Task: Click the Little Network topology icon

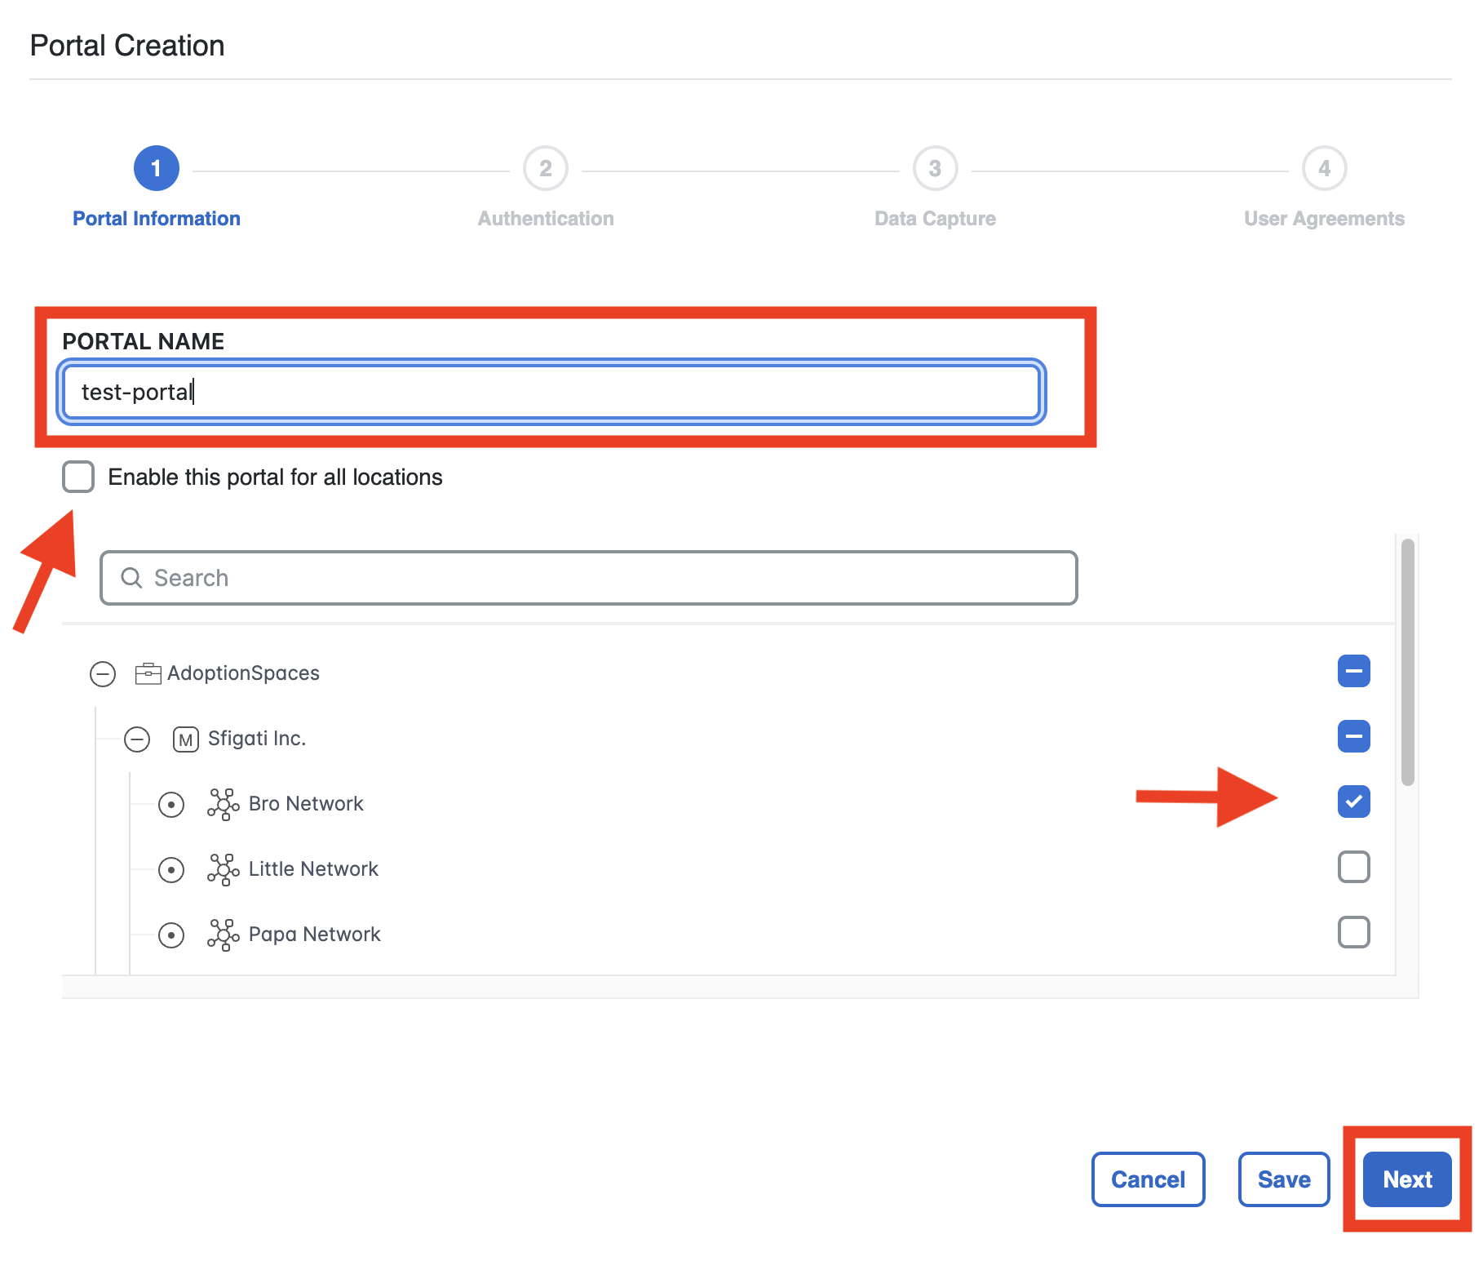Action: click(x=223, y=870)
